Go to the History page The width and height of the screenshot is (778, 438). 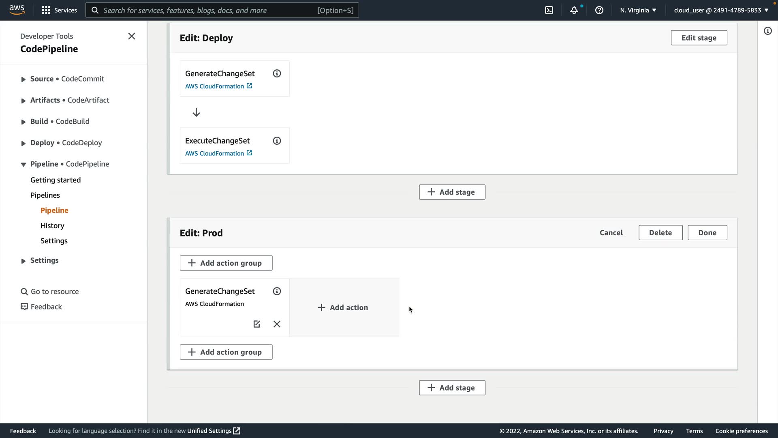point(52,225)
